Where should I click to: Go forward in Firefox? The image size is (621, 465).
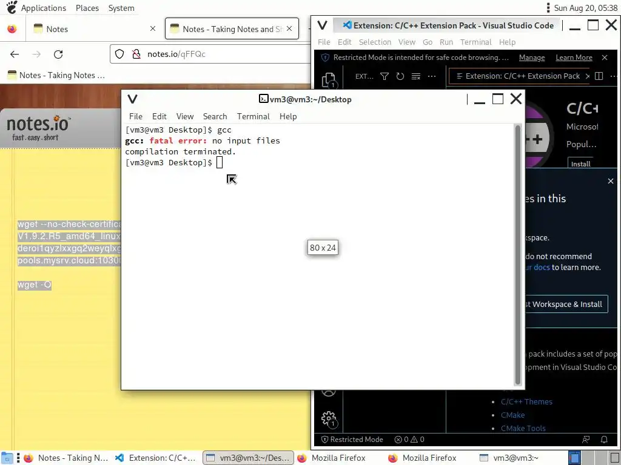(36, 54)
